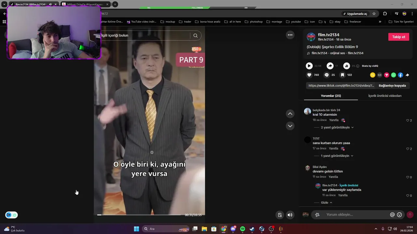Like the video with the heart icon
The height and width of the screenshot is (234, 417).
click(309, 75)
